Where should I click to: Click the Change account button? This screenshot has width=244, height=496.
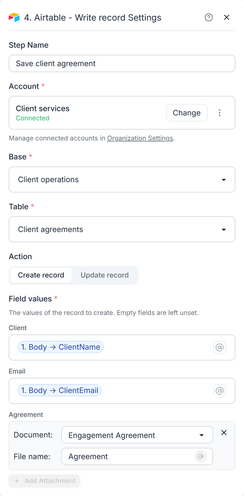point(187,113)
